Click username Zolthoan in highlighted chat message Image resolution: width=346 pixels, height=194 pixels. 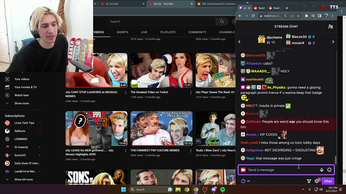(253, 122)
